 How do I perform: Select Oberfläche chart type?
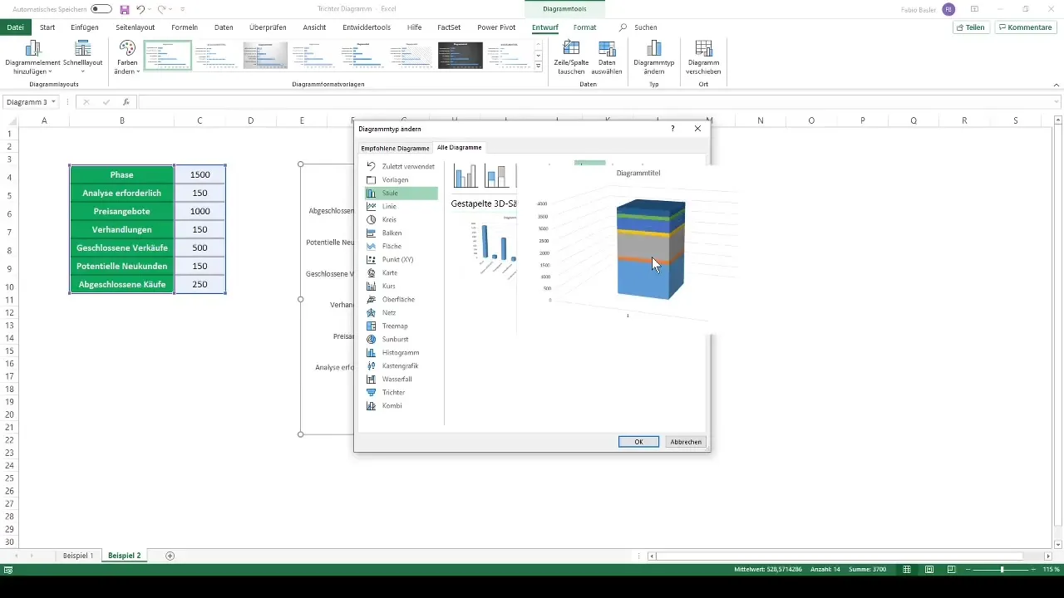point(401,299)
